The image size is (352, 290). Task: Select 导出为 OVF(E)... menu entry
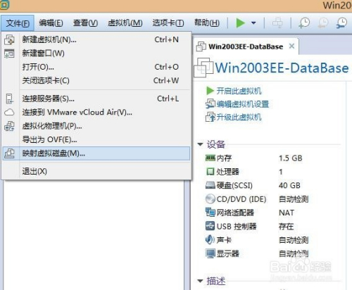pos(96,140)
